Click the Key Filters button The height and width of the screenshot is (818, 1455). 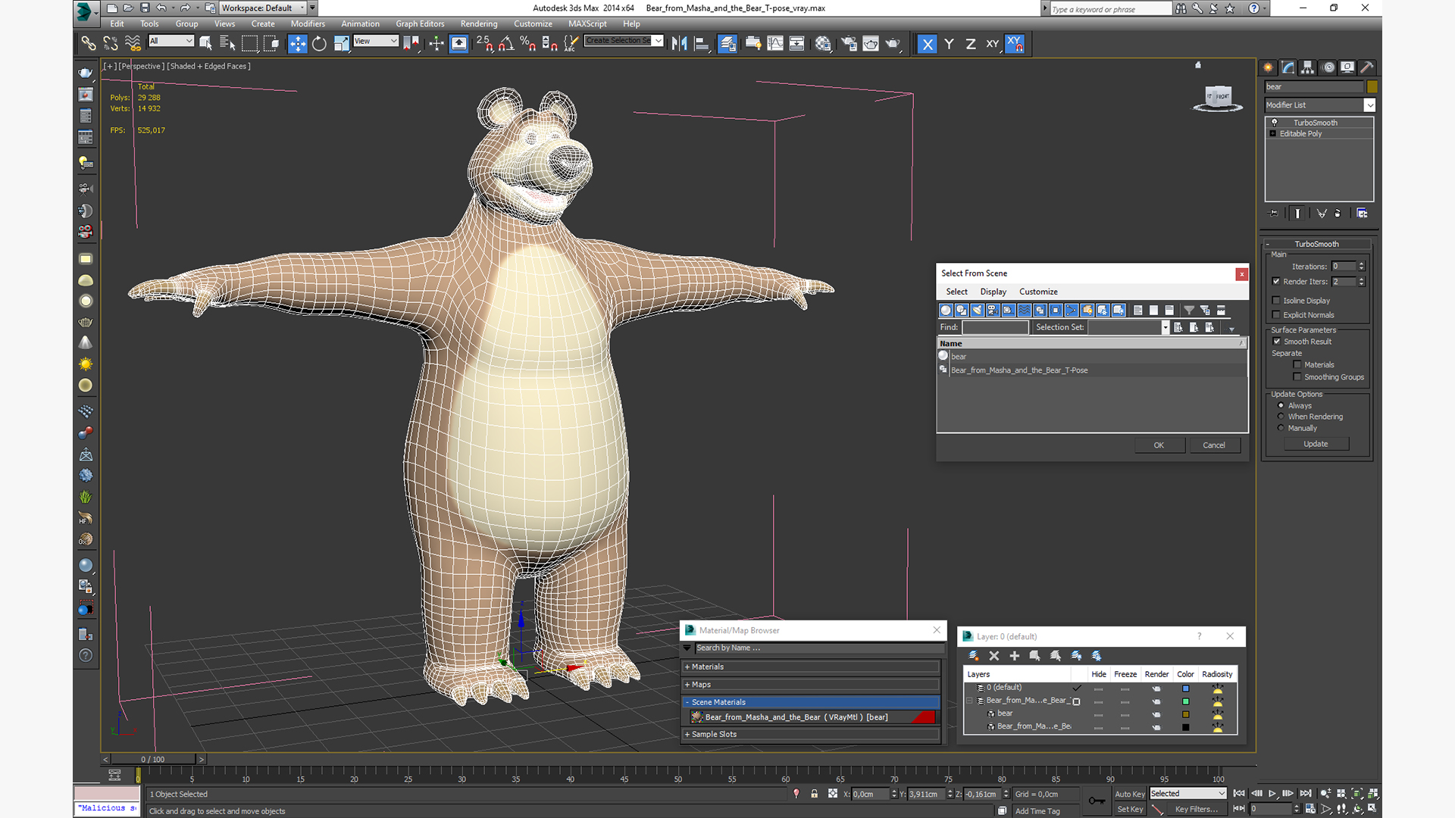(x=1196, y=810)
